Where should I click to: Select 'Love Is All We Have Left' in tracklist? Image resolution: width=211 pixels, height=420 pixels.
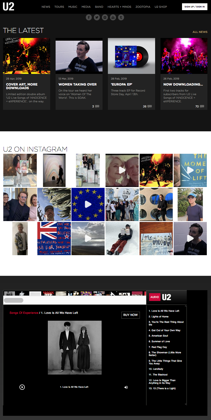tap(164, 311)
